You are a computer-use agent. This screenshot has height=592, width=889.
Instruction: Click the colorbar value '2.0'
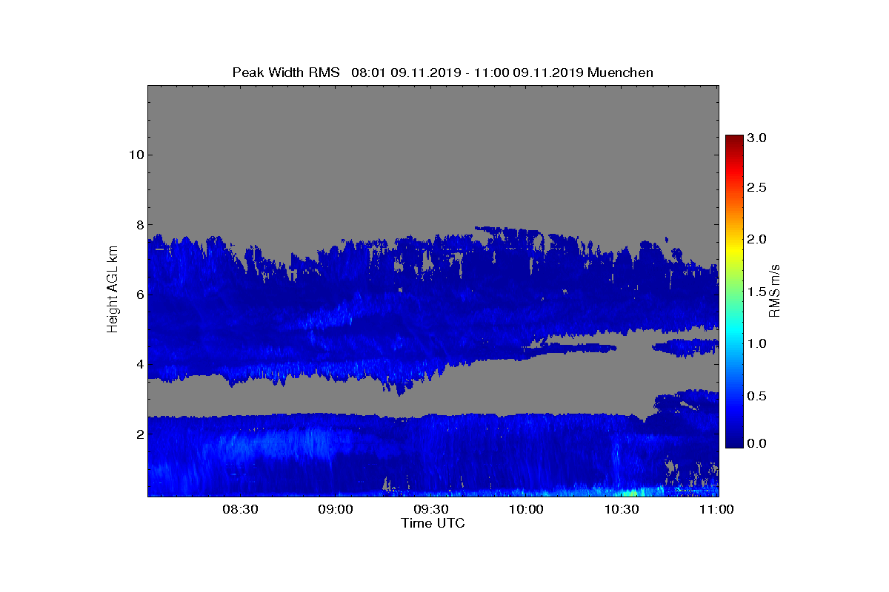757,239
